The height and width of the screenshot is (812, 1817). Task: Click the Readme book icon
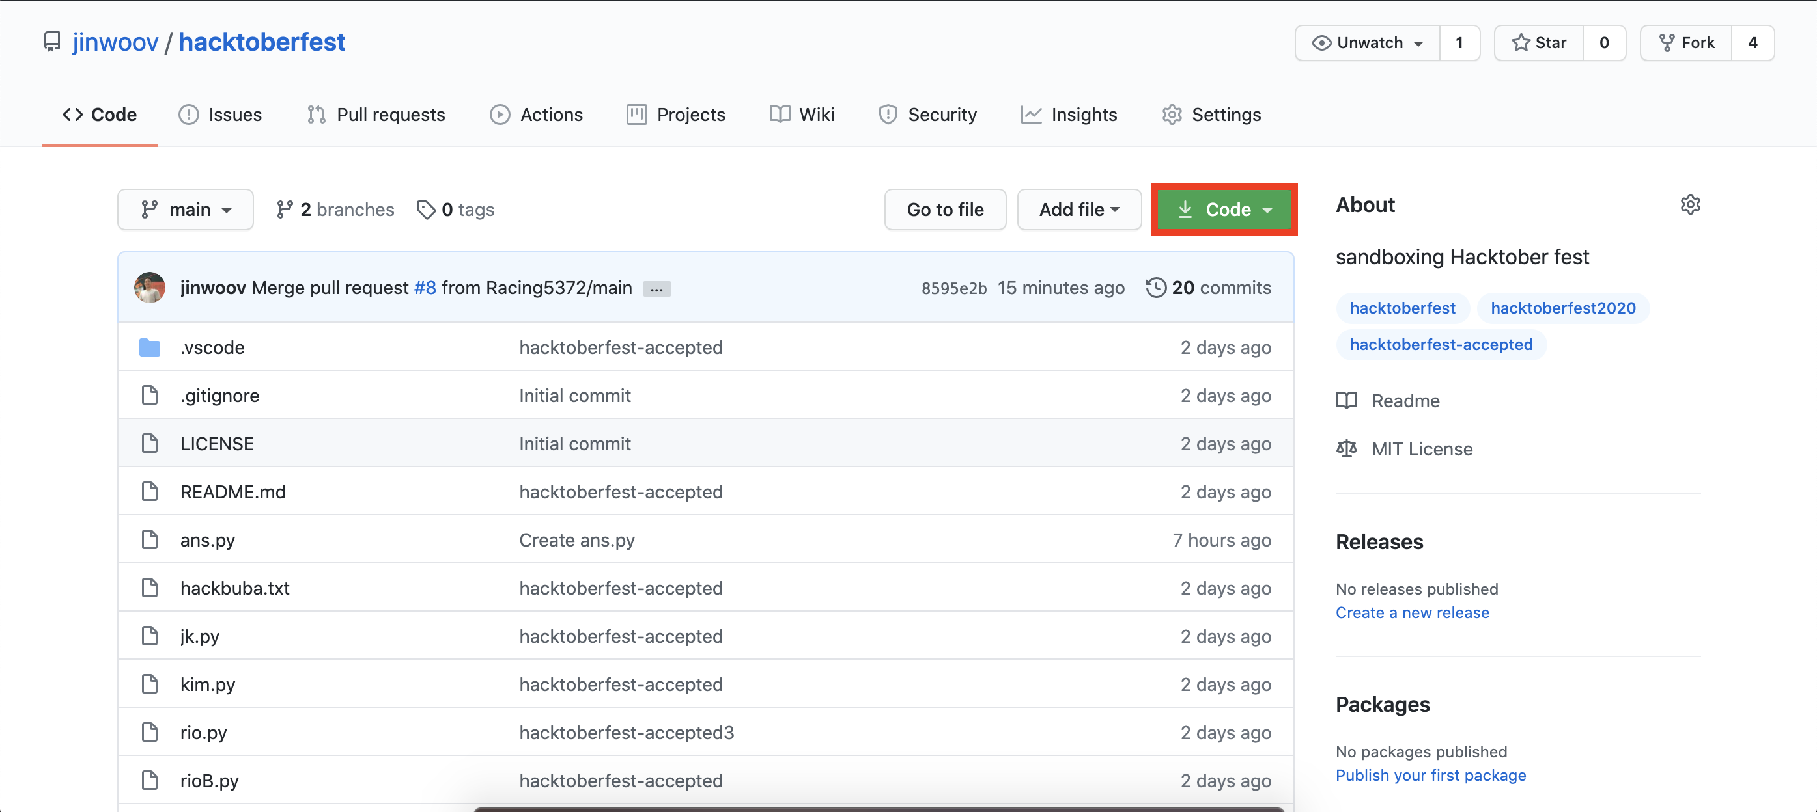(x=1347, y=400)
